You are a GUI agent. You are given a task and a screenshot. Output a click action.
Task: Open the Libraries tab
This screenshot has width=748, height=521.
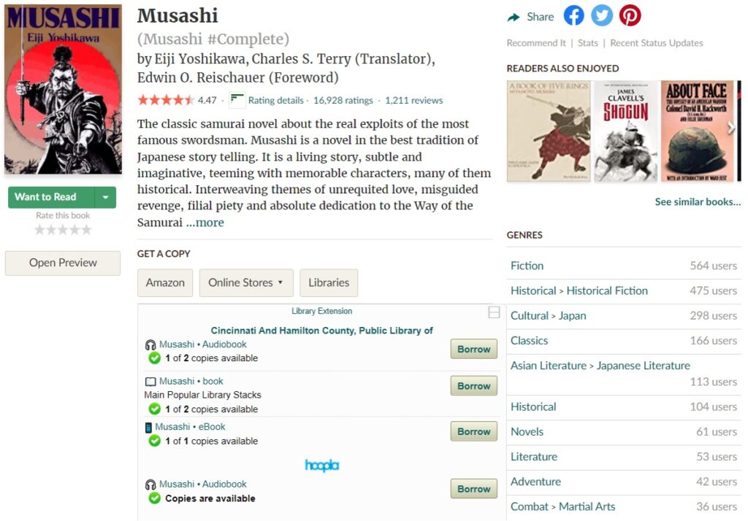point(329,282)
